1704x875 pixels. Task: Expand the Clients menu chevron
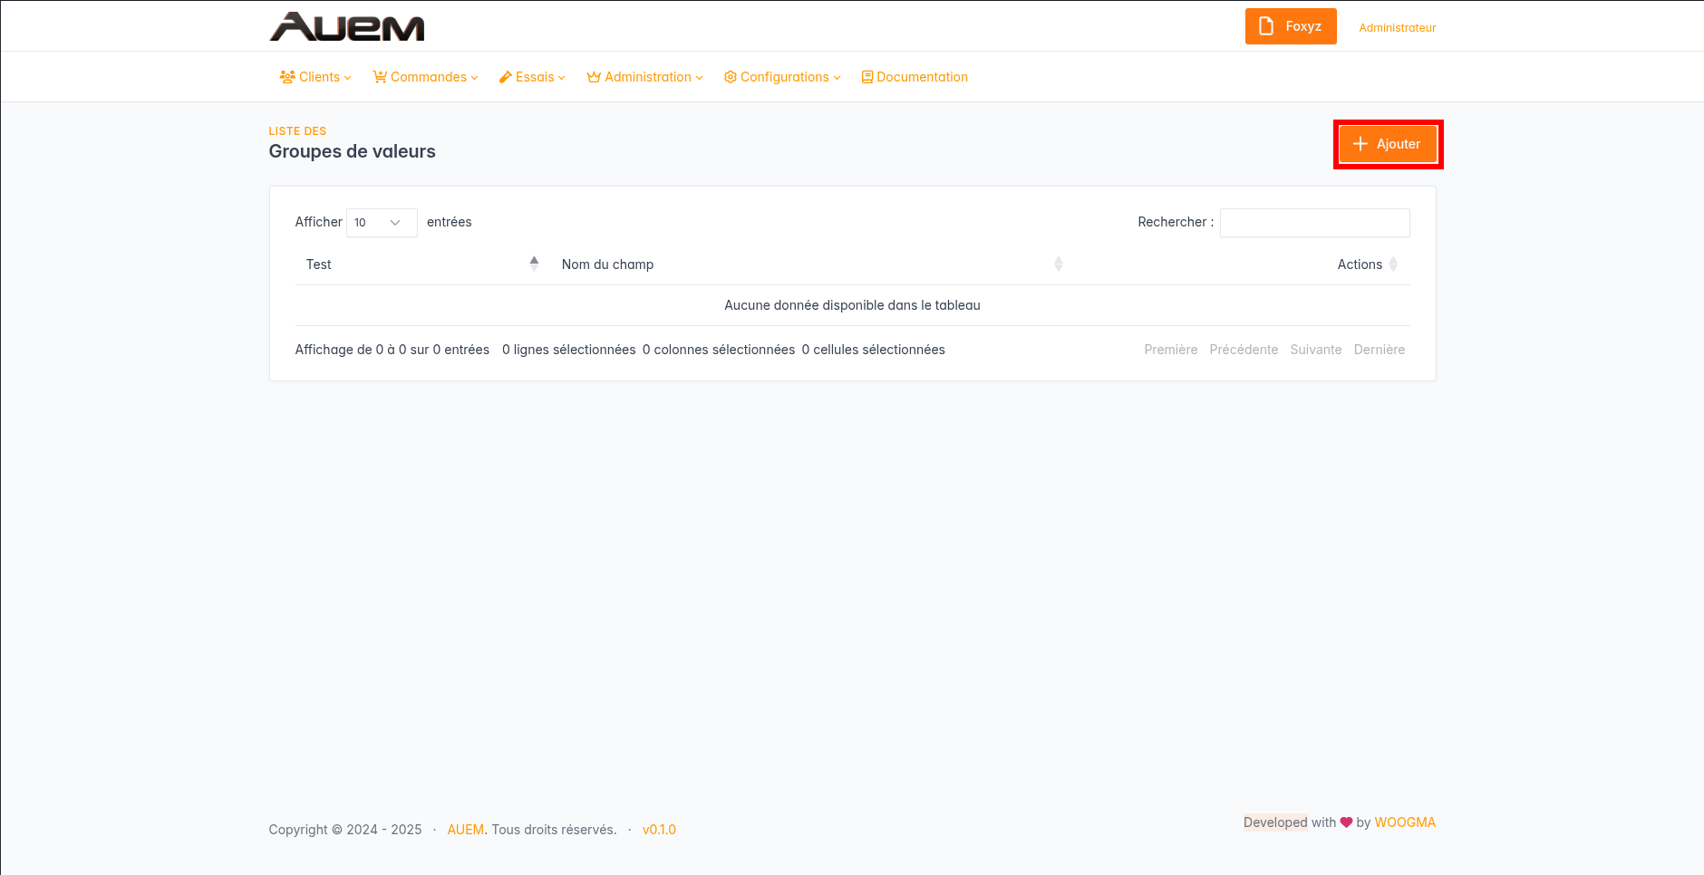coord(348,78)
